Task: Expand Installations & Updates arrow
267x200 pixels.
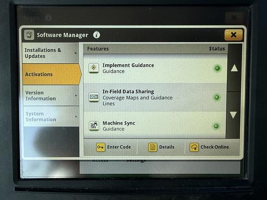Action: (76, 53)
